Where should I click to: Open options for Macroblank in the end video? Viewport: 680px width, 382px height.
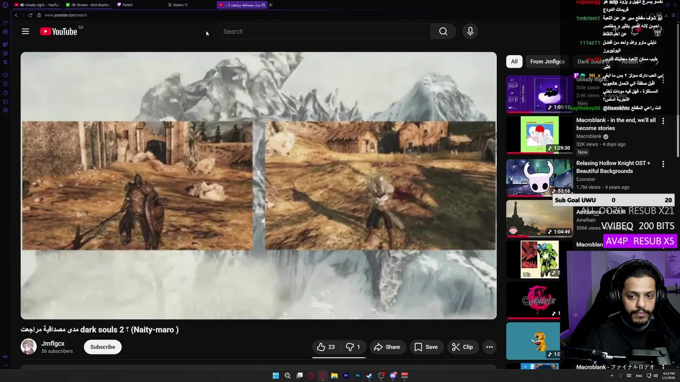click(663, 121)
